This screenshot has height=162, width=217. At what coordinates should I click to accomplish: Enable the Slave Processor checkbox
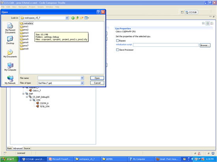click(x=118, y=50)
